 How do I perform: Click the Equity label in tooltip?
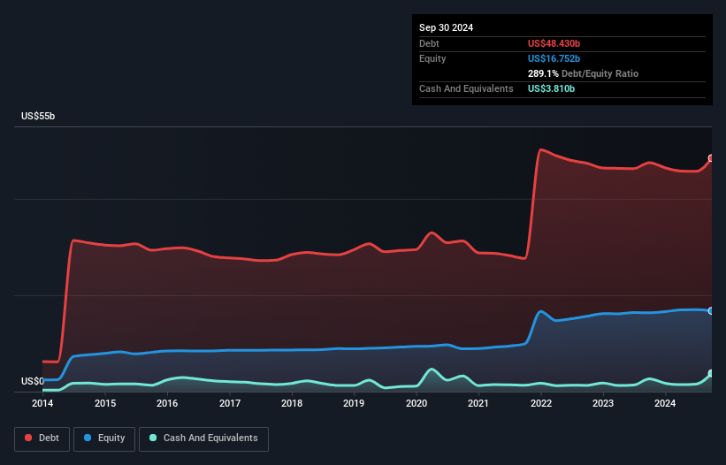coord(432,58)
